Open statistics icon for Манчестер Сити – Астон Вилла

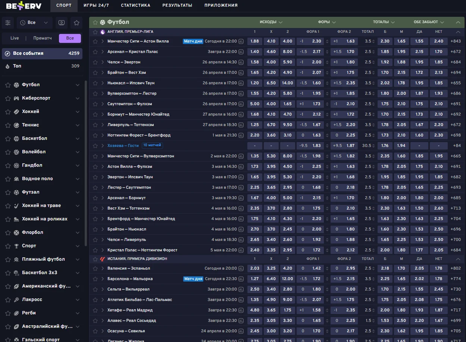click(x=241, y=41)
